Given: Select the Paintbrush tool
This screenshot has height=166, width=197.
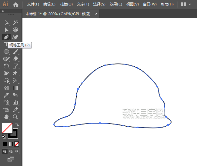Looking at the screenshot, I should (16, 51).
